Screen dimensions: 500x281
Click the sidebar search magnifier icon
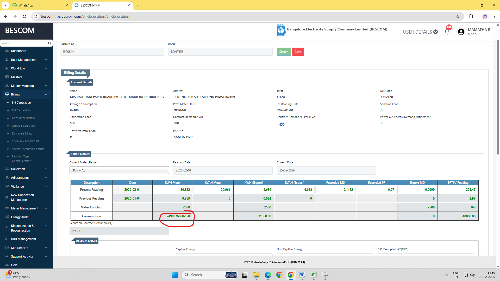click(x=49, y=43)
